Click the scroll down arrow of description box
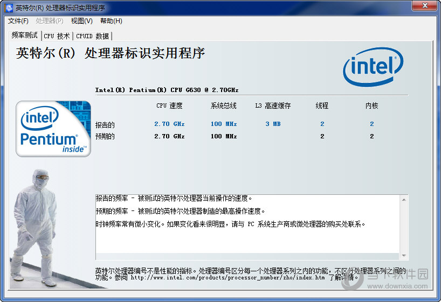 (404, 256)
